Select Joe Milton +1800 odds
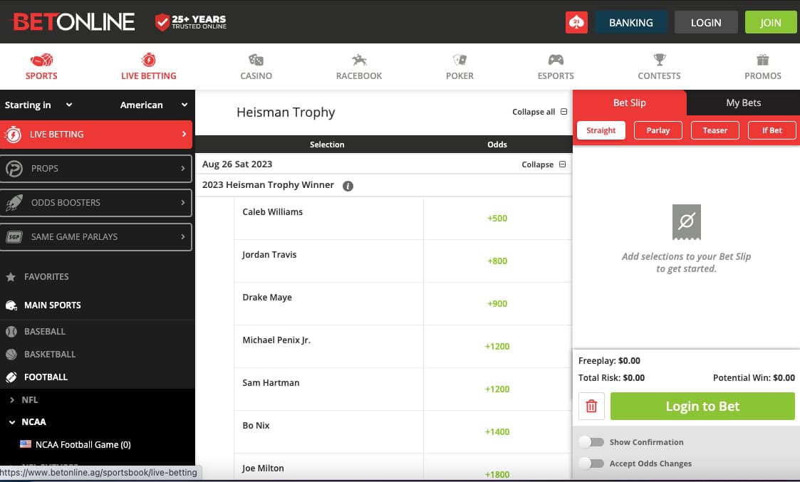 coord(497,474)
